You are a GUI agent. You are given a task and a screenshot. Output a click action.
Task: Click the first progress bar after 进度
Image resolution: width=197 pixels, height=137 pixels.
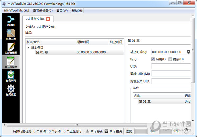(141, 131)
